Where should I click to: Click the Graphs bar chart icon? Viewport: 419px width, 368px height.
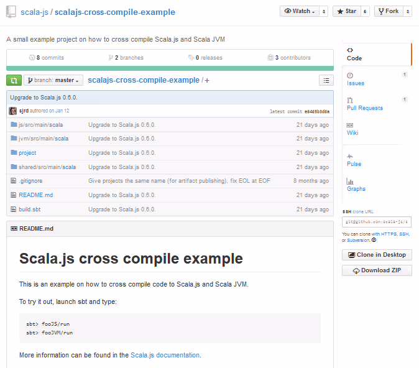tap(350, 181)
